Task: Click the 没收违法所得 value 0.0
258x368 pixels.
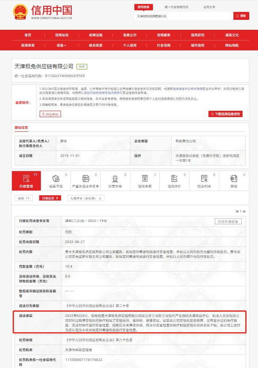Action: click(68, 276)
